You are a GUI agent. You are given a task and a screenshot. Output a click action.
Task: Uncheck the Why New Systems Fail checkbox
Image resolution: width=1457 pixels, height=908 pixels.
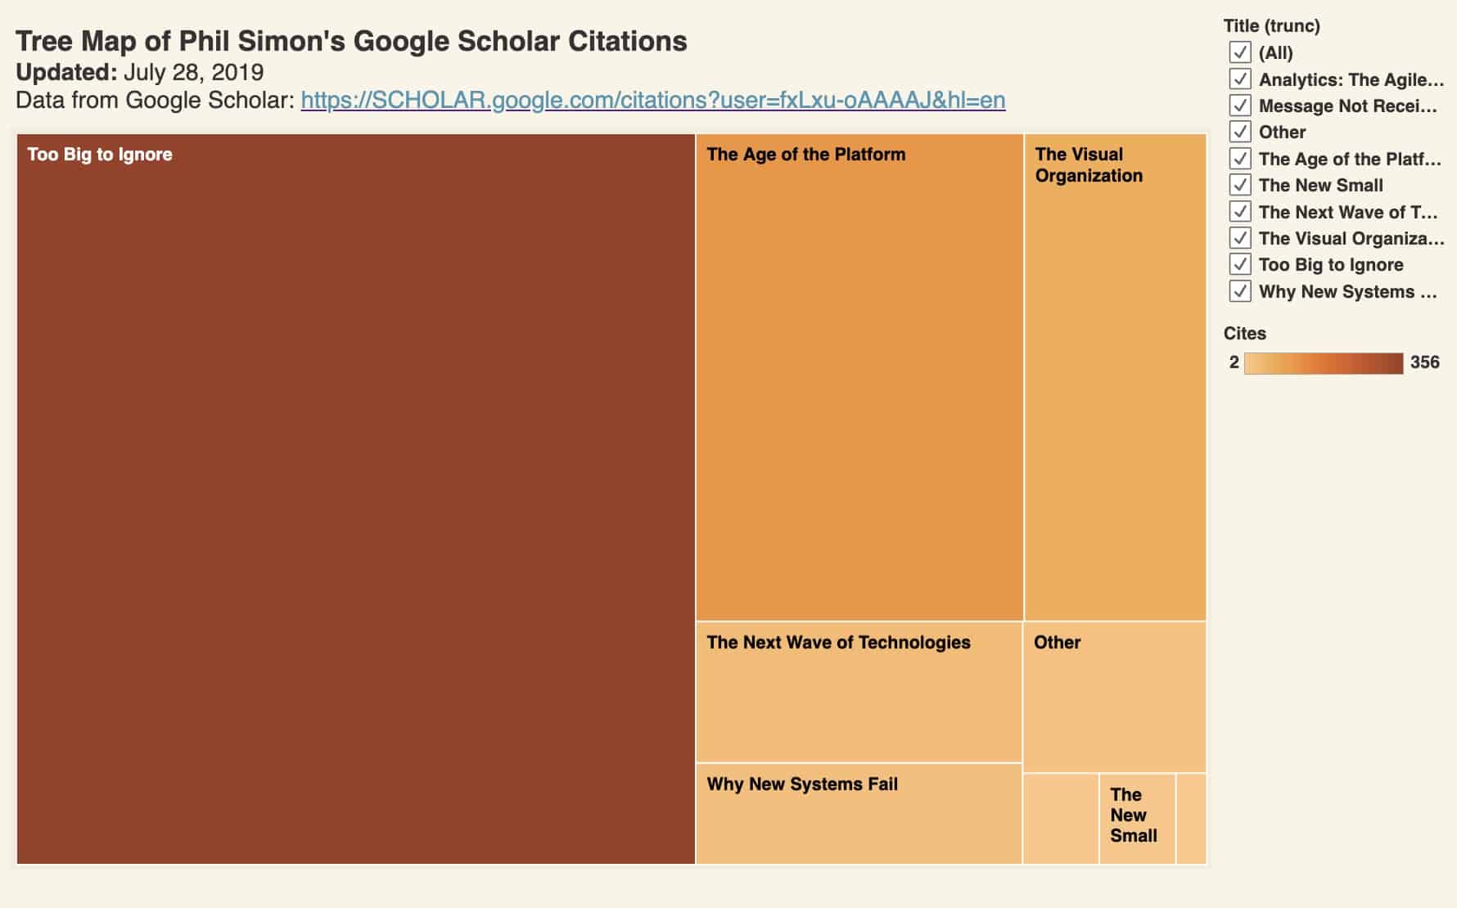point(1240,291)
